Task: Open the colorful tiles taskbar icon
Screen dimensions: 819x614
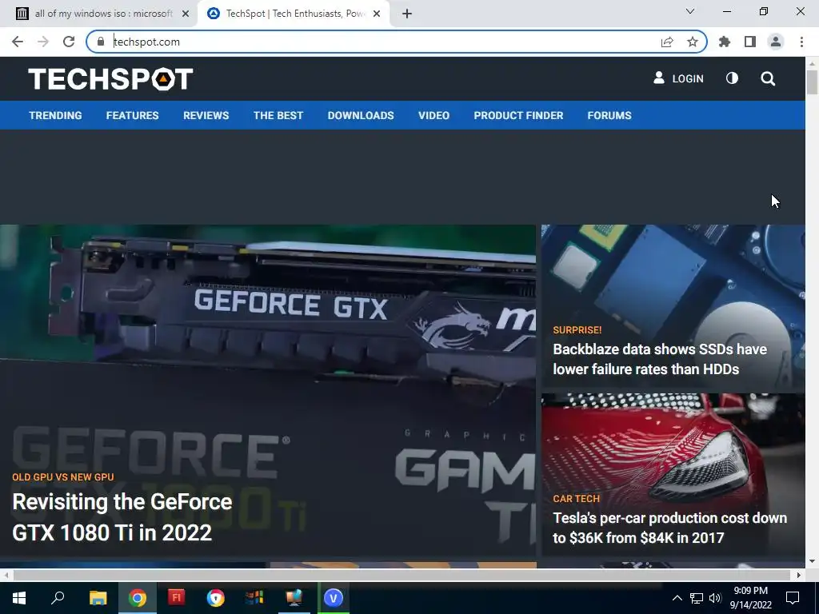Action: click(254, 598)
